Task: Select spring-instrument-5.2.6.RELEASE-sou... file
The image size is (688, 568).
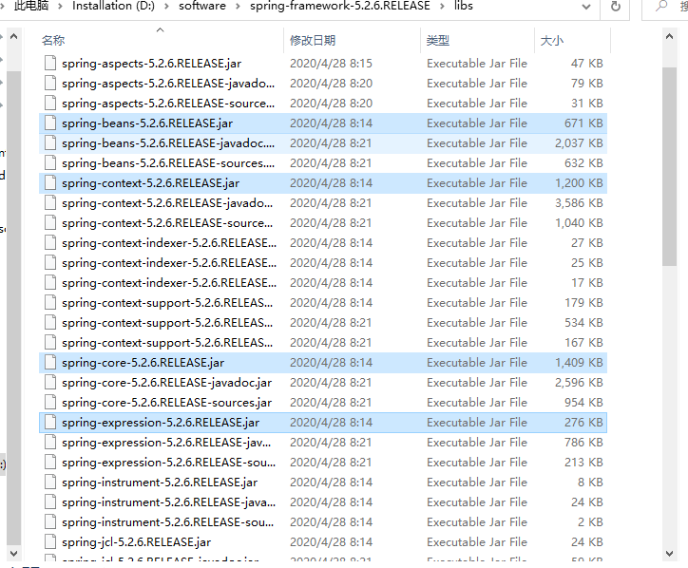Action: point(323,522)
